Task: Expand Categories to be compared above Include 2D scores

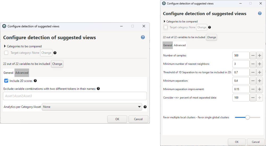Action: point(5,46)
